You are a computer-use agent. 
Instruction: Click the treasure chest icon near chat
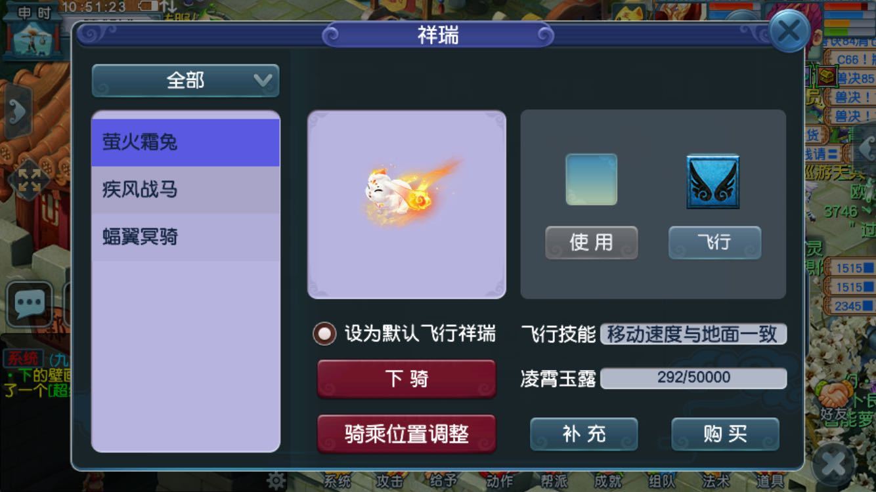(827, 77)
